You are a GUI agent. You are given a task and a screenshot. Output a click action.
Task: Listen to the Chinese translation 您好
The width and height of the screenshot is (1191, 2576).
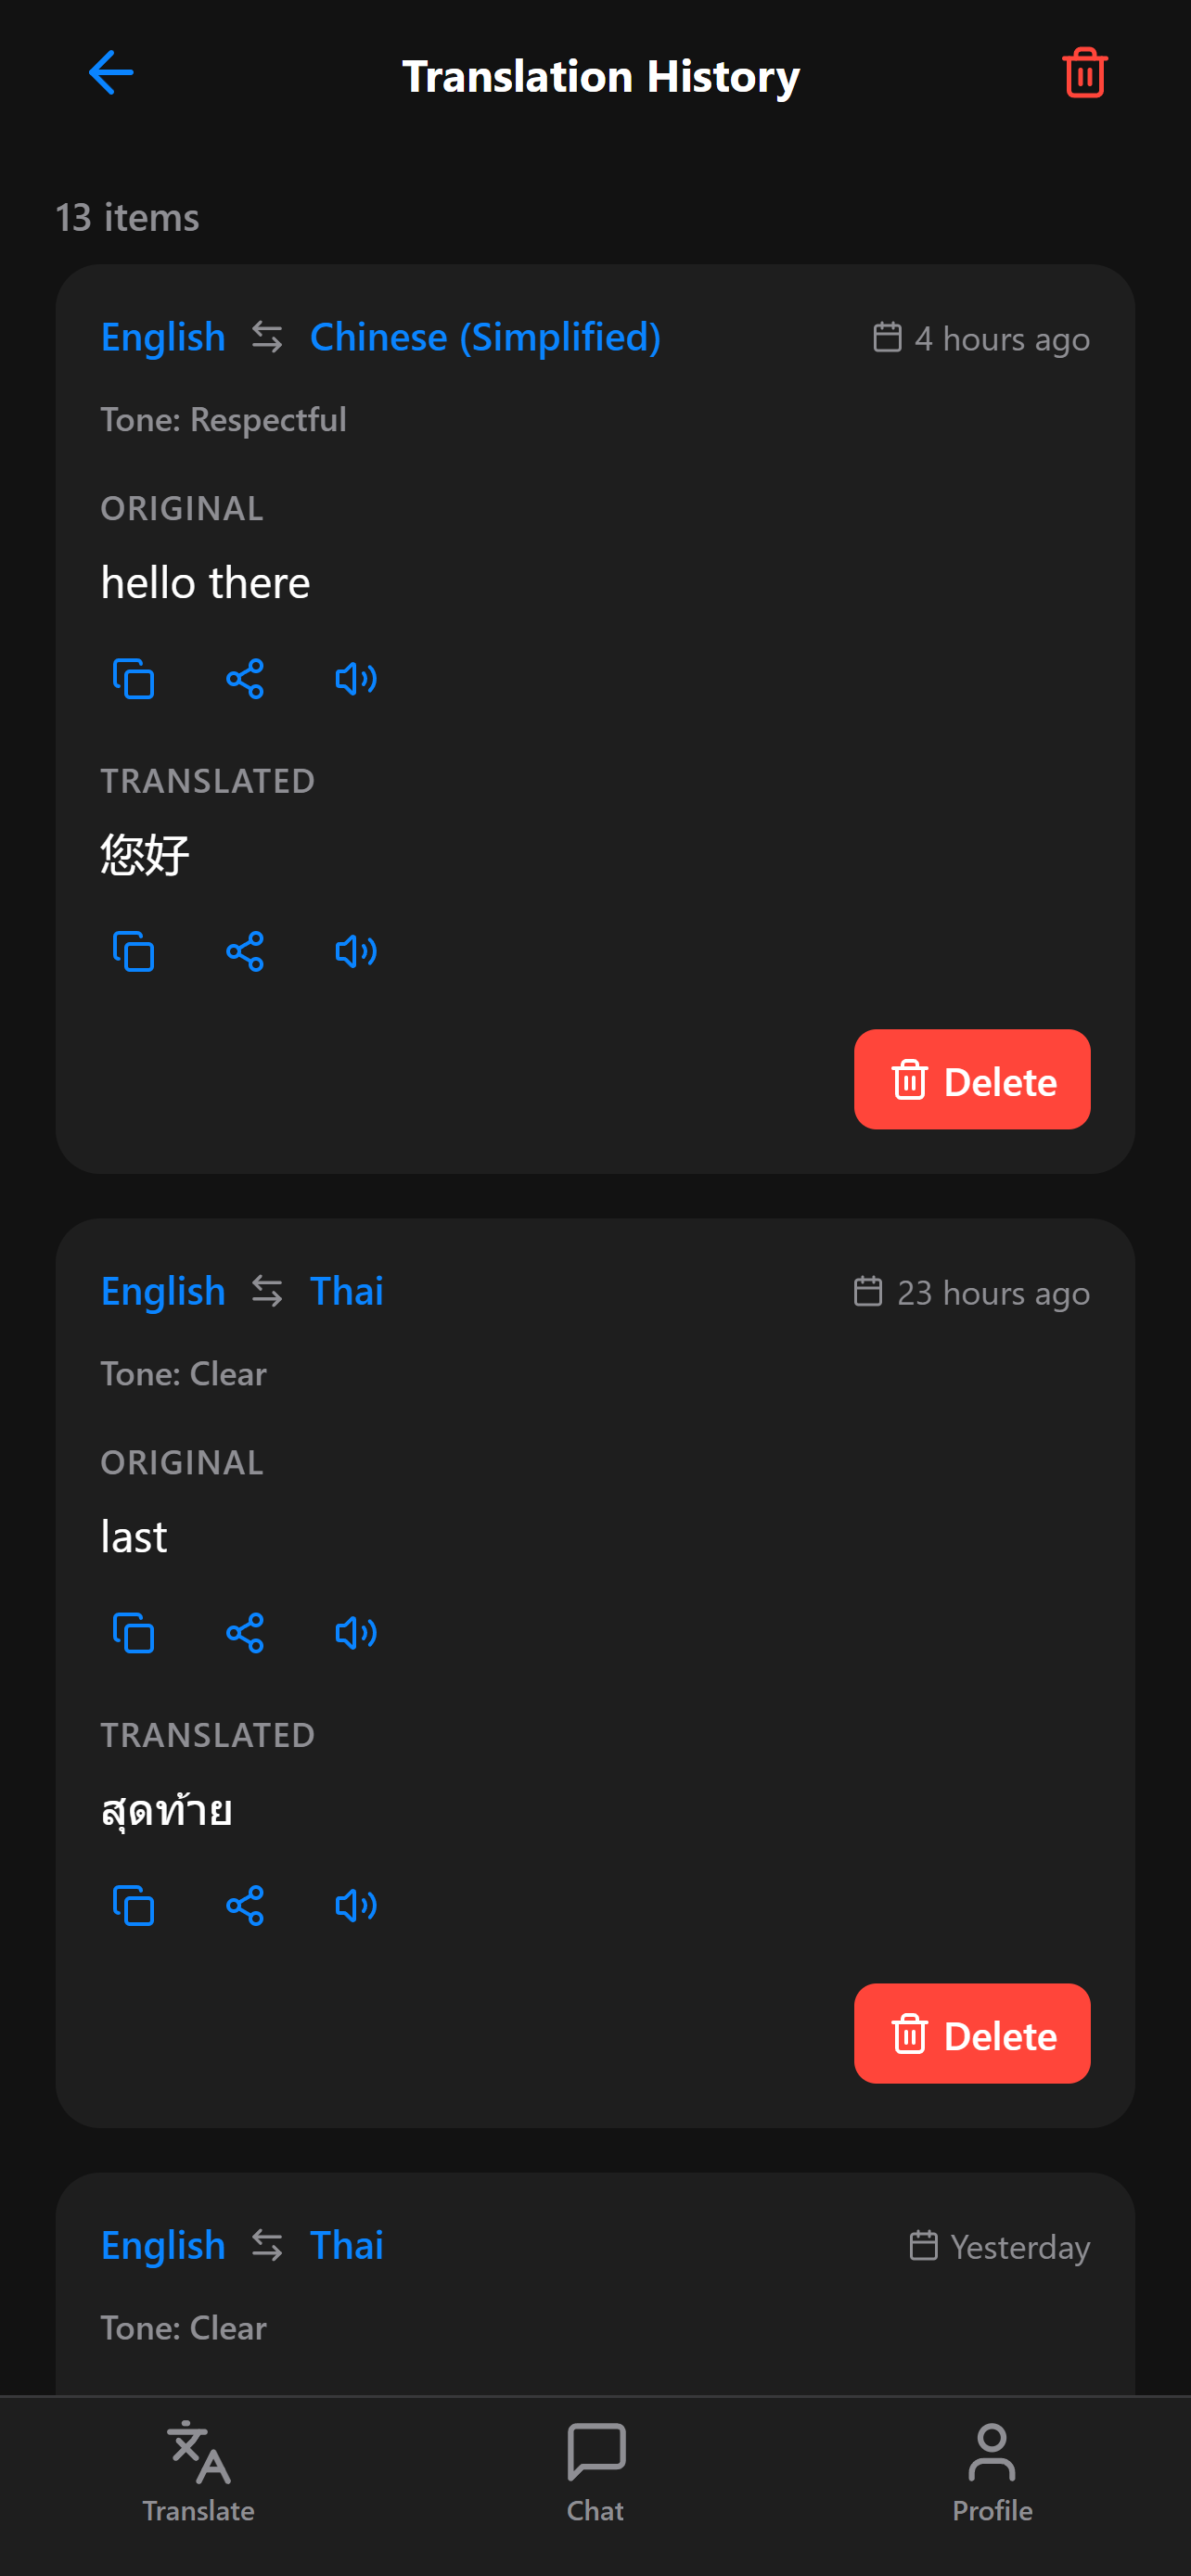pyautogui.click(x=356, y=951)
